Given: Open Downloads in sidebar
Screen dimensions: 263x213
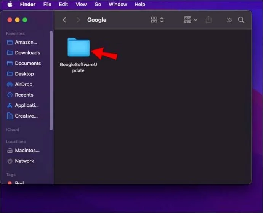Looking at the screenshot, I should [24, 53].
